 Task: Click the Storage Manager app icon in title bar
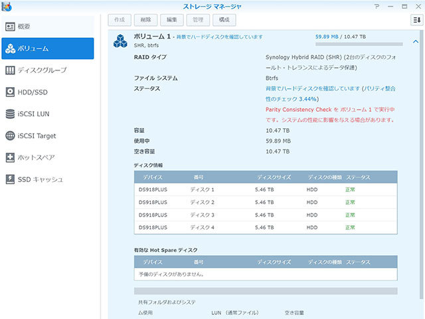tap(7, 7)
